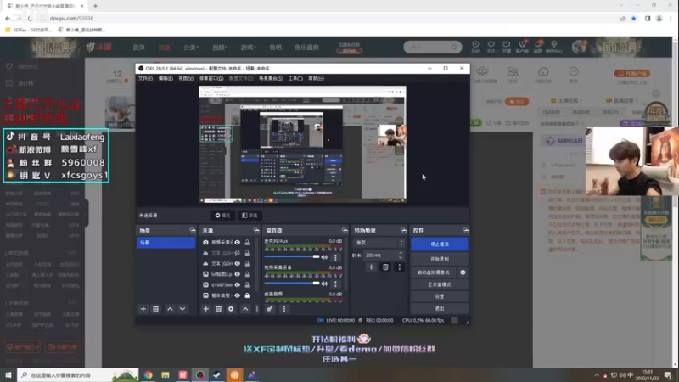Click the Douyu search input field
This screenshot has width=679, height=382.
coord(428,47)
